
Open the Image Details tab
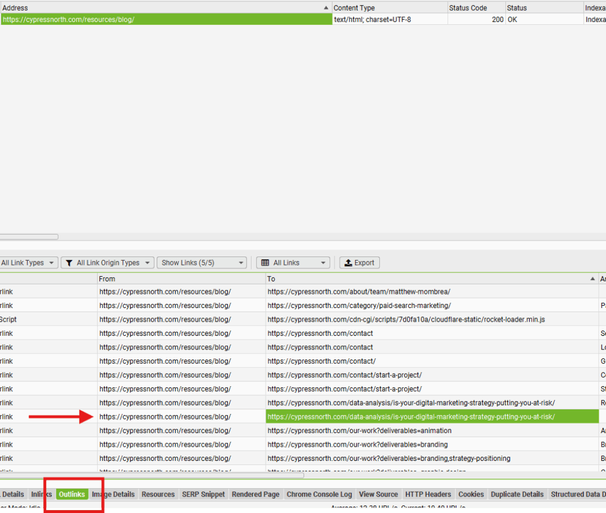[113, 494]
